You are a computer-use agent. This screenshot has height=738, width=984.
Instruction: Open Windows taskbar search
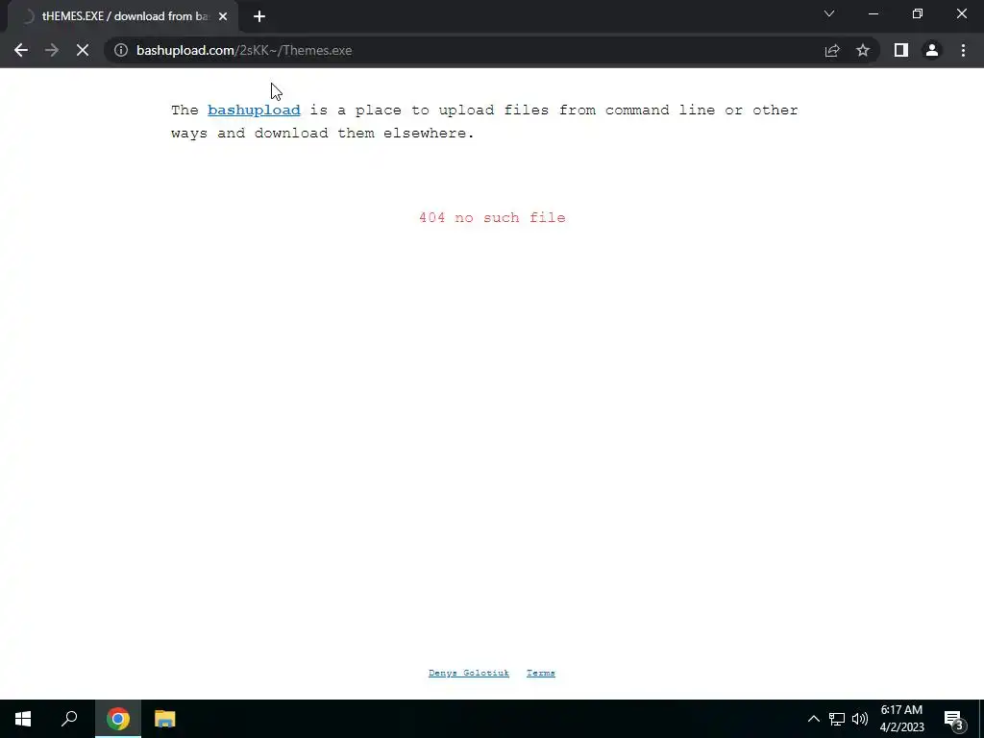click(69, 719)
